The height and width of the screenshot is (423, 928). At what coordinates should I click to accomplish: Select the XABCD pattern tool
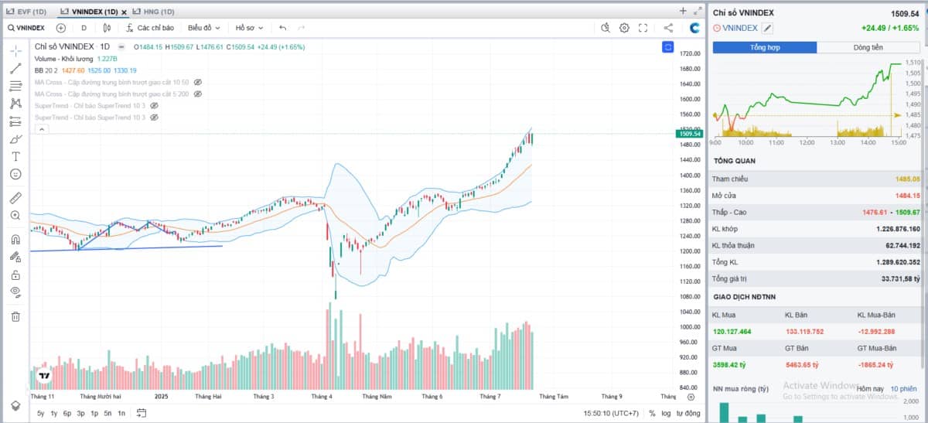click(15, 104)
